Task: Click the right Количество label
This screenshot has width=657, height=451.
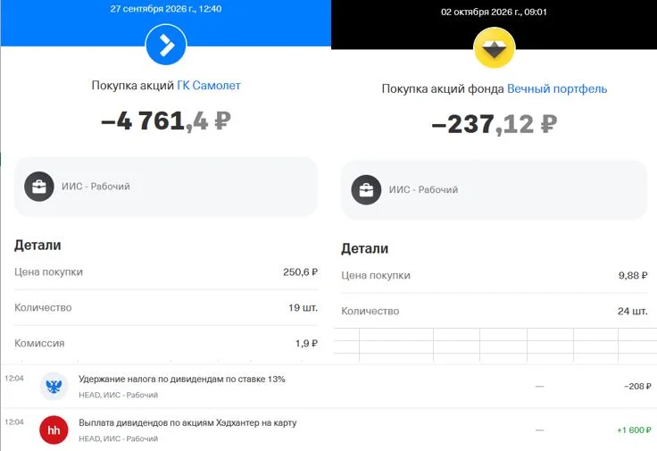Action: pos(370,311)
